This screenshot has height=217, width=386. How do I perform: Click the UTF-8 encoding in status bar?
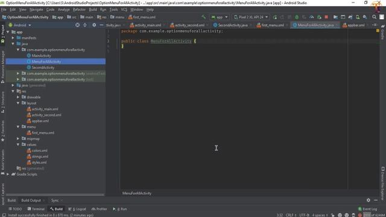pyautogui.click(x=304, y=215)
